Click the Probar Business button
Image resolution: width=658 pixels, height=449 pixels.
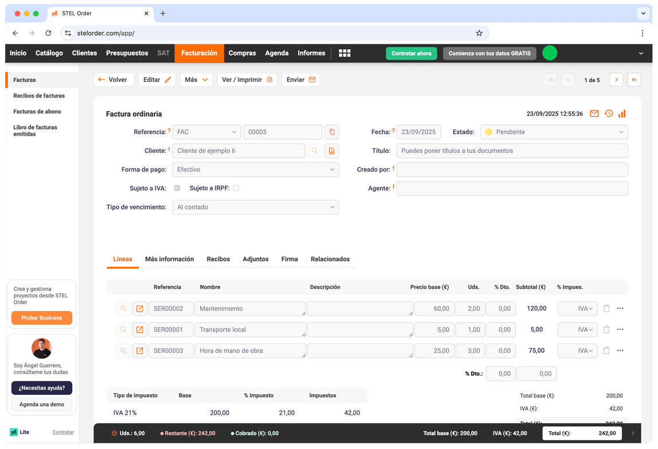[42, 318]
